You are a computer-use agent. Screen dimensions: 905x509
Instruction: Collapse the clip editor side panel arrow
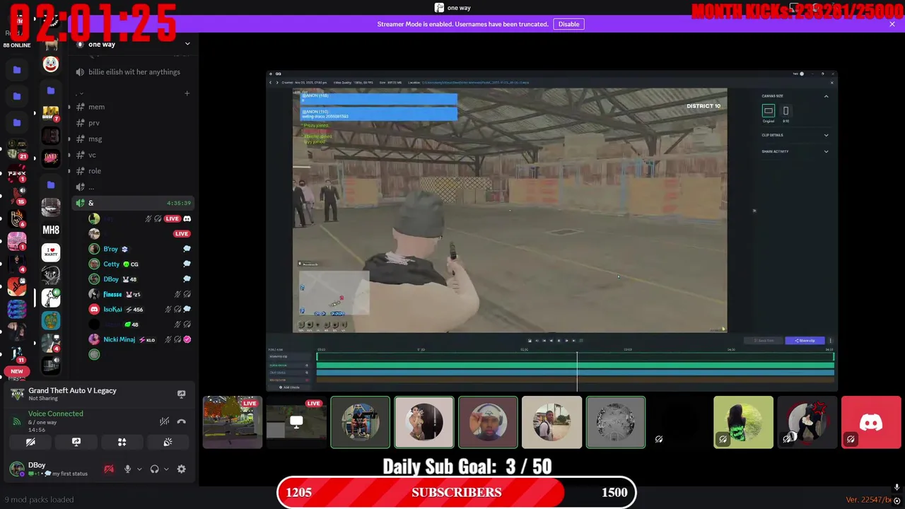[x=754, y=211]
